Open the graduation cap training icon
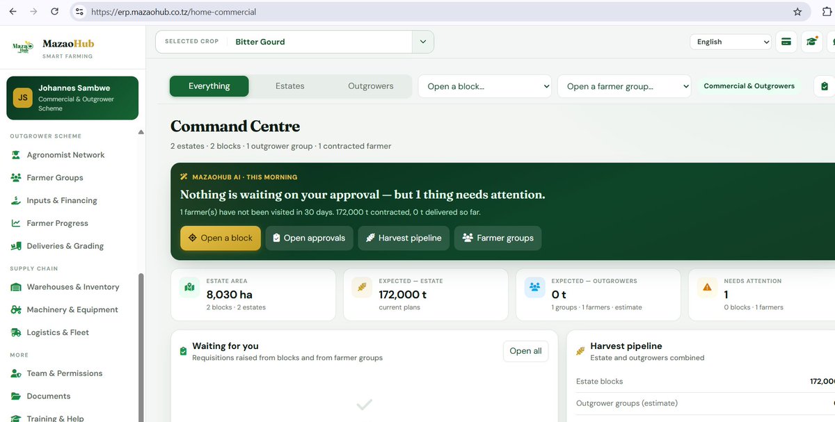835x422 pixels. (x=811, y=42)
